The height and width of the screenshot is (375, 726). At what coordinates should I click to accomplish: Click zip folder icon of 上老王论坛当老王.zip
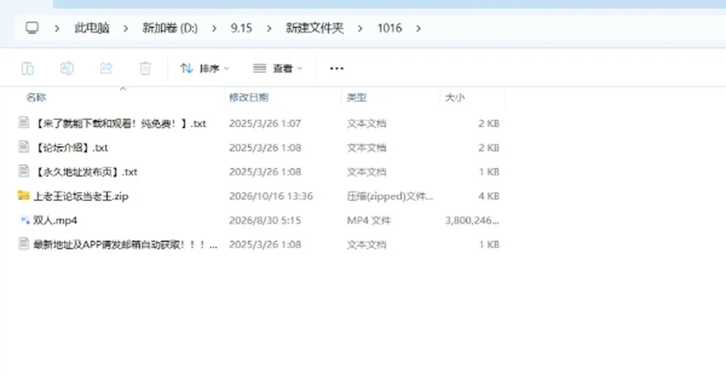pyautogui.click(x=23, y=195)
